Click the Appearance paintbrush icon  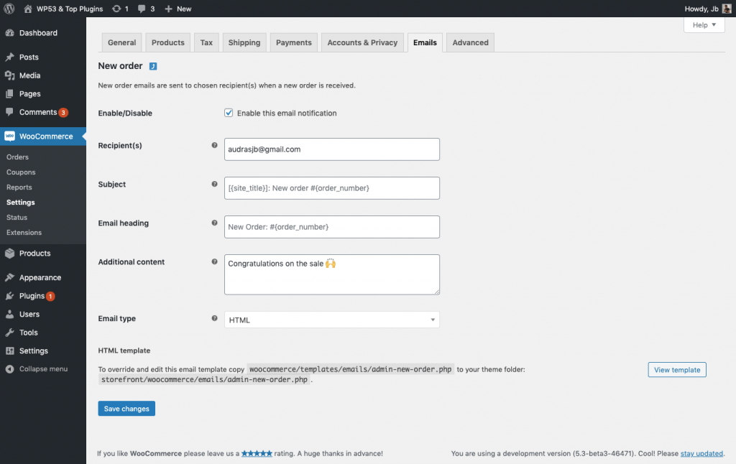coord(9,277)
